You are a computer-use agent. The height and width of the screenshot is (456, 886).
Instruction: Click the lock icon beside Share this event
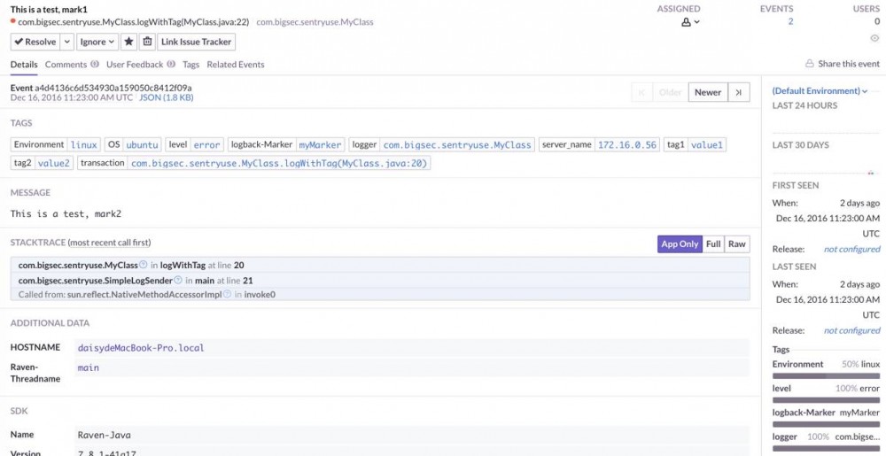[x=809, y=64]
